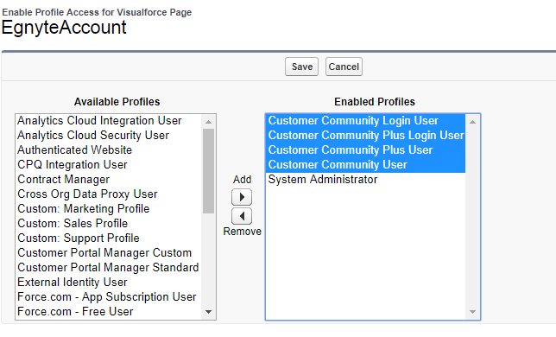Select Customer Community Login User in Enabled
The image size is (556, 337).
pyautogui.click(x=365, y=121)
